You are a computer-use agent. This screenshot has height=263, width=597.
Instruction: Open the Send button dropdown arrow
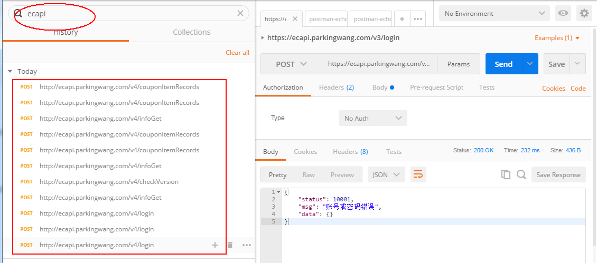click(x=530, y=64)
